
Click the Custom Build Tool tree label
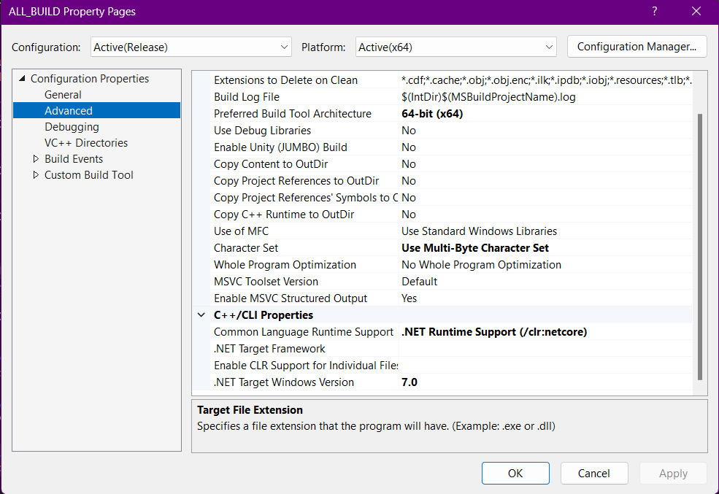point(88,175)
